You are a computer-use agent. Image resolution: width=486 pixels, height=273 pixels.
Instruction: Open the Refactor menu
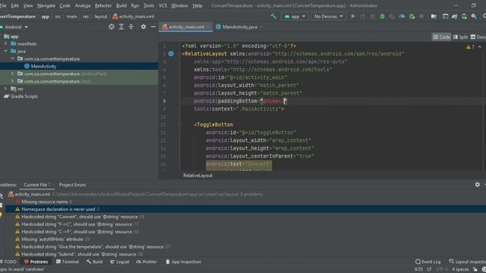103,5
